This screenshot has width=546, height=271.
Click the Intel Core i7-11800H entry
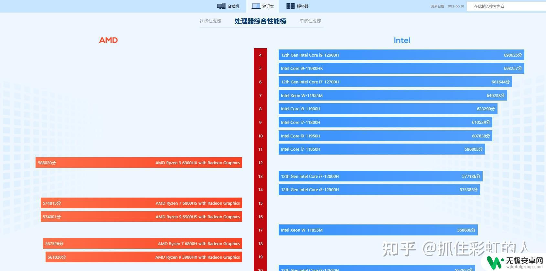pos(385,122)
